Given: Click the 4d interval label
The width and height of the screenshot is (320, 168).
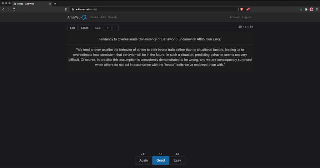Looking at the screenshot, I should pos(177,154).
